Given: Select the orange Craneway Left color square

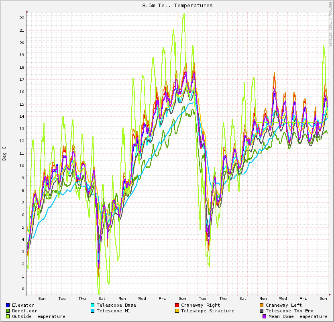Looking at the screenshot, I should click(x=262, y=305).
